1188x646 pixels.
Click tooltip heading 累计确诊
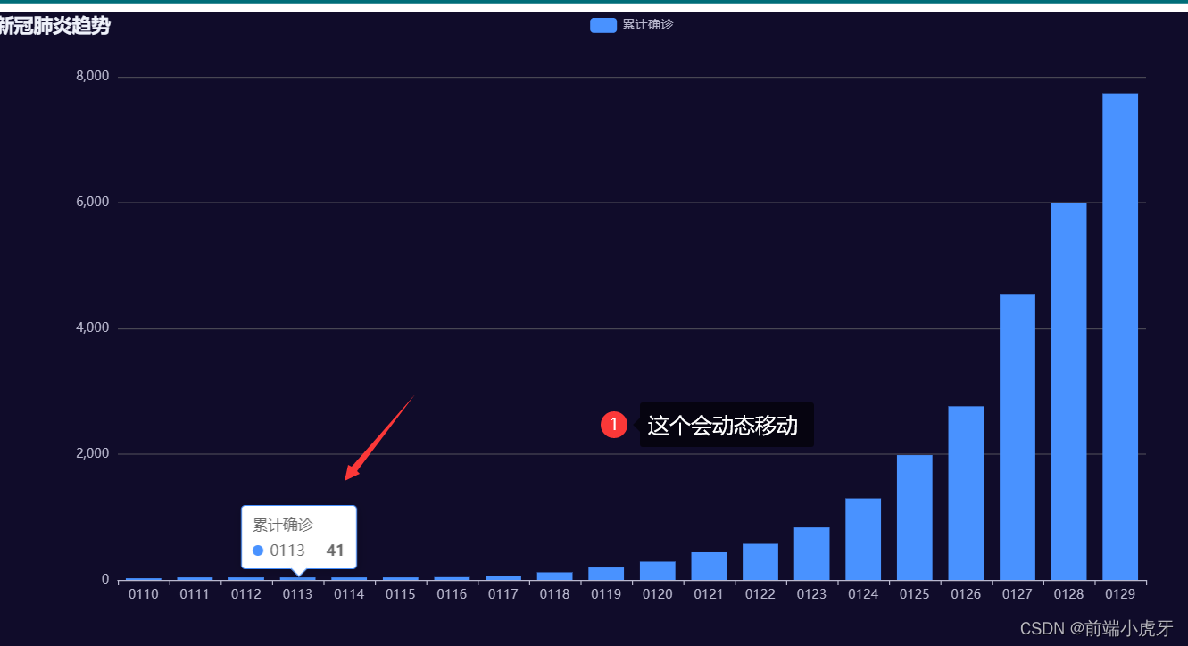pyautogui.click(x=283, y=525)
